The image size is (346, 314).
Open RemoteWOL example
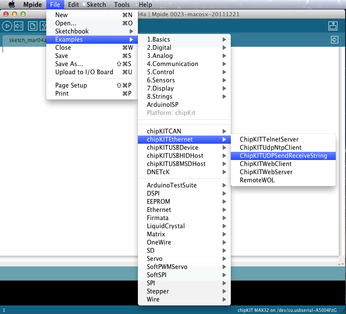(x=283, y=180)
